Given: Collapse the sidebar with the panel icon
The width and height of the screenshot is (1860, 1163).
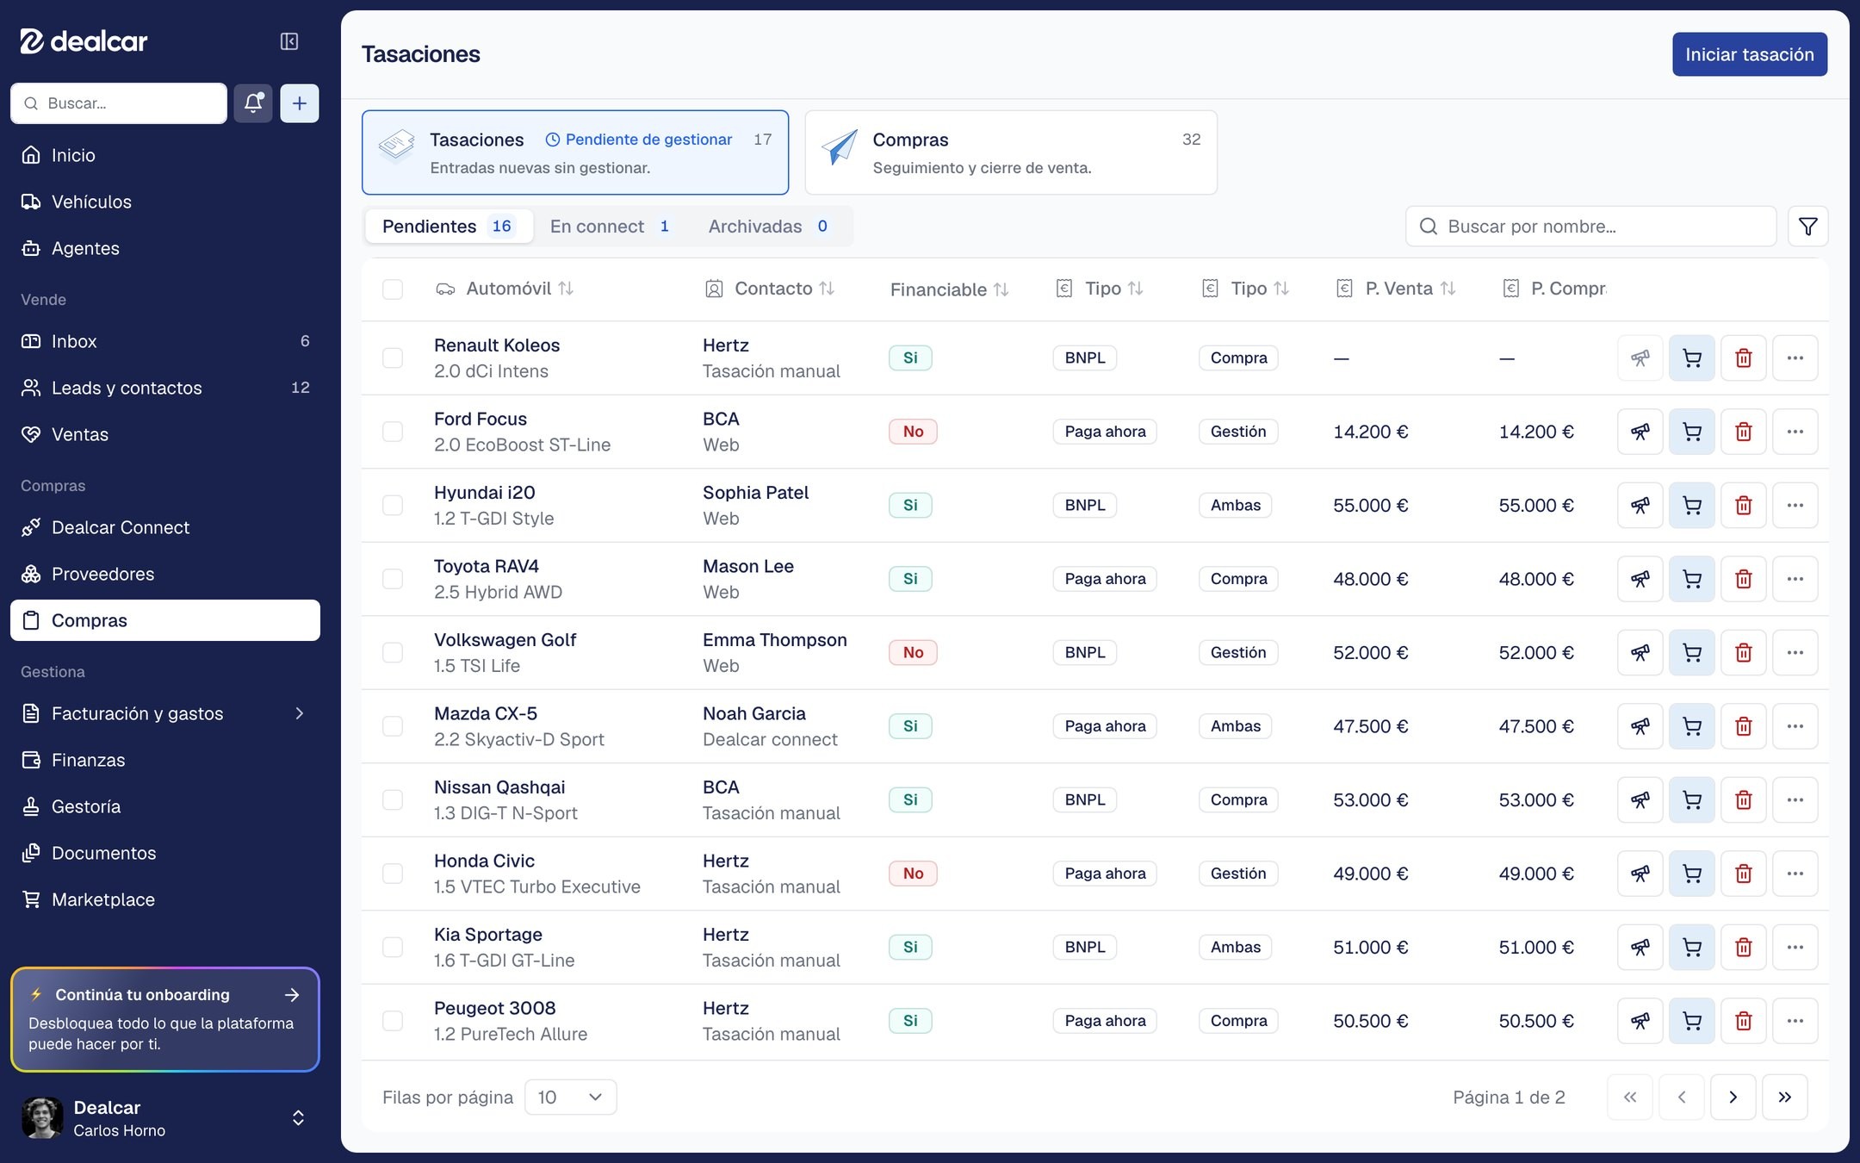Looking at the screenshot, I should coord(289,41).
